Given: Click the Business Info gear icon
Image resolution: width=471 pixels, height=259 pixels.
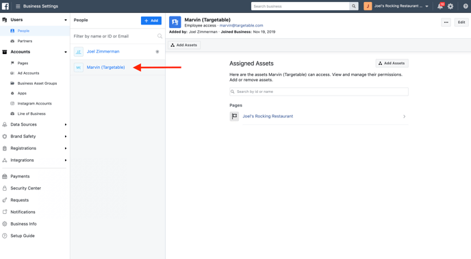Looking at the screenshot, I should [x=5, y=224].
